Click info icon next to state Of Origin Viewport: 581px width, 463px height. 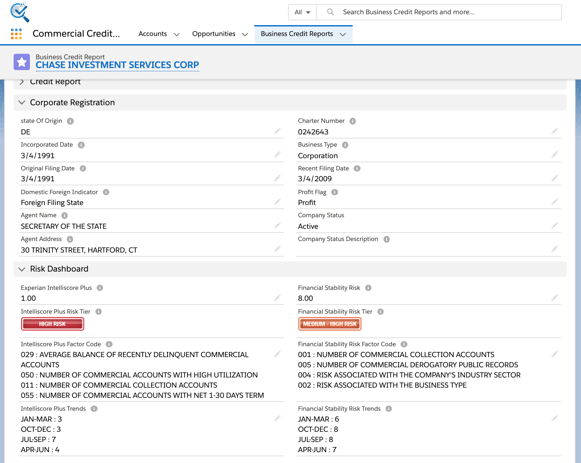pyautogui.click(x=70, y=121)
